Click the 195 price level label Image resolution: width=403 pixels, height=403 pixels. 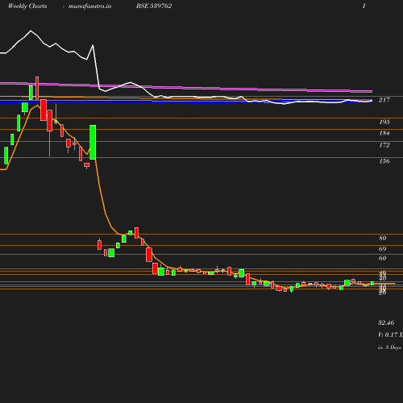coord(384,122)
